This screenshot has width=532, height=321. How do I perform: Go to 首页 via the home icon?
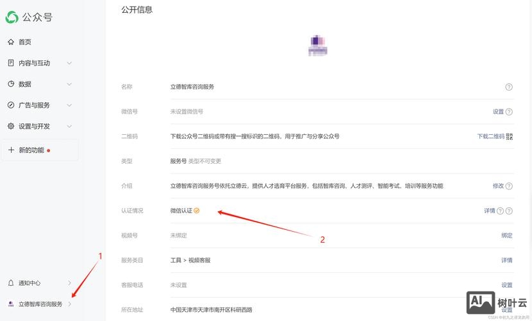click(11, 42)
